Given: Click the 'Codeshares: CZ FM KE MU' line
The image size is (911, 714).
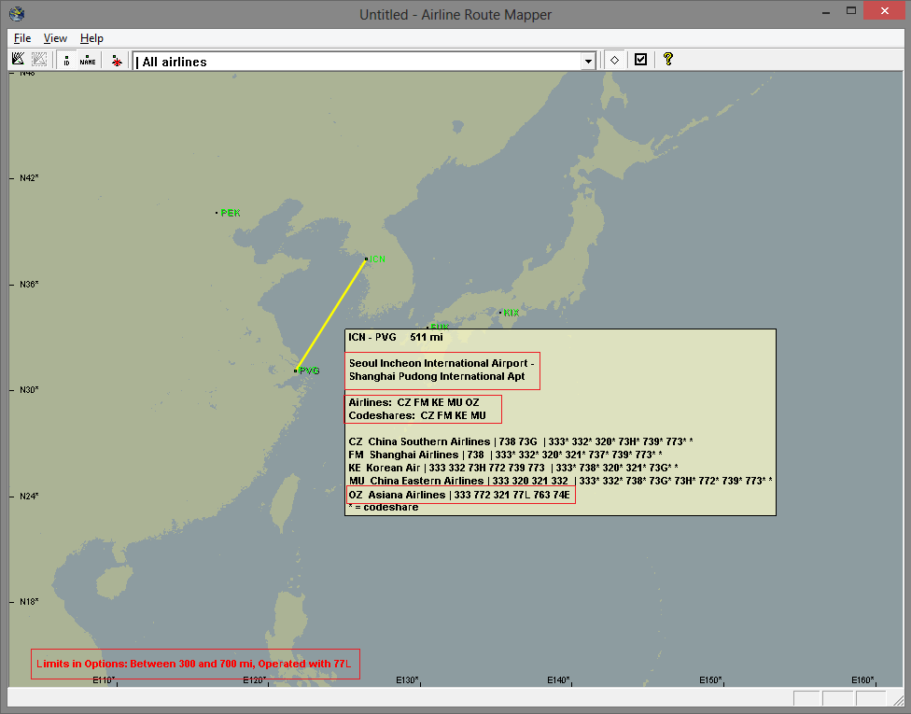Looking at the screenshot, I should pyautogui.click(x=417, y=415).
